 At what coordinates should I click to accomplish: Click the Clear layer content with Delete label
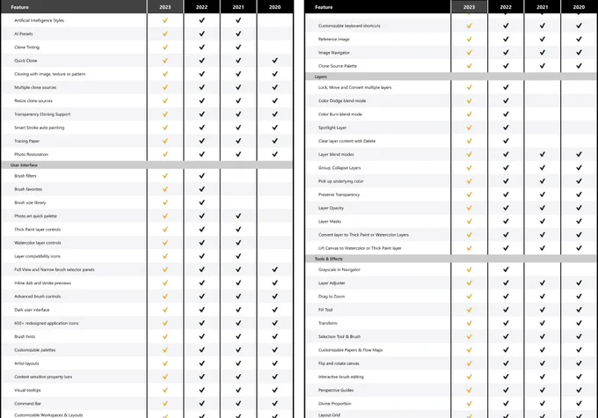pyautogui.click(x=346, y=141)
